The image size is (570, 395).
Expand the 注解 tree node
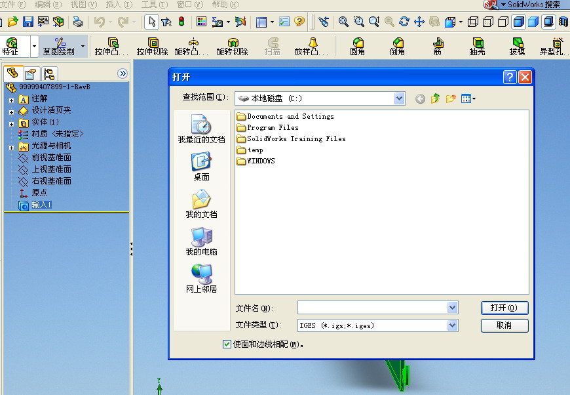(11, 100)
